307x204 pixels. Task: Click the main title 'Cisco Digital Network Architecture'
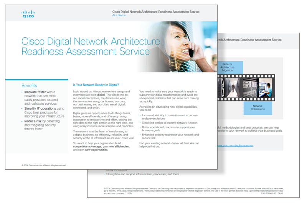[91, 41]
